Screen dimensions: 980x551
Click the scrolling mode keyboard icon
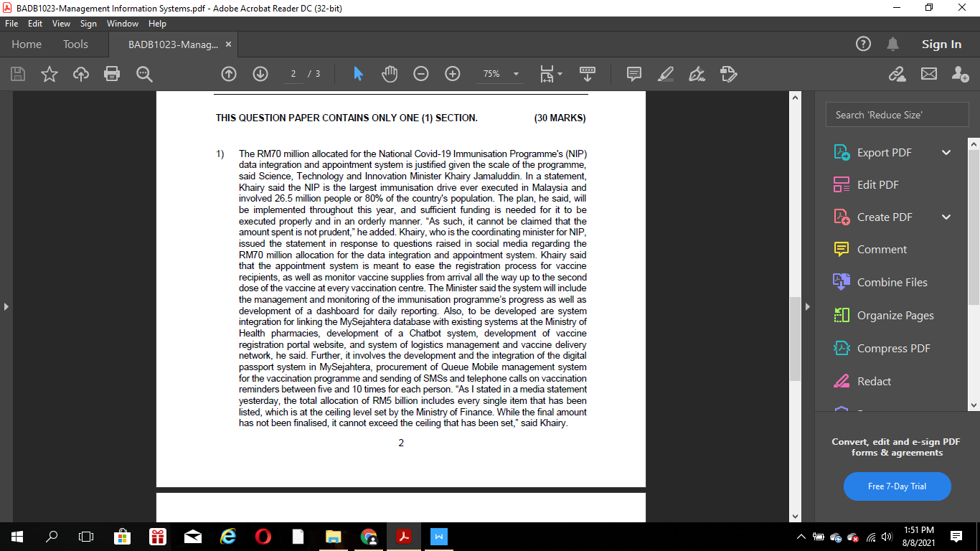coord(588,74)
